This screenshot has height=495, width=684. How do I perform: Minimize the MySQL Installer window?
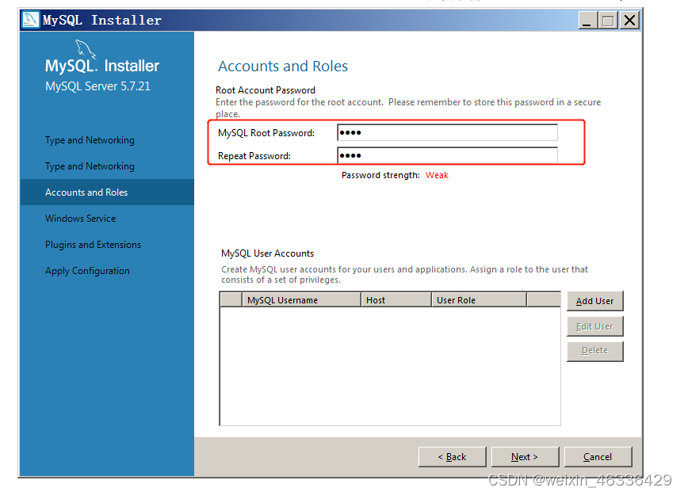(587, 21)
